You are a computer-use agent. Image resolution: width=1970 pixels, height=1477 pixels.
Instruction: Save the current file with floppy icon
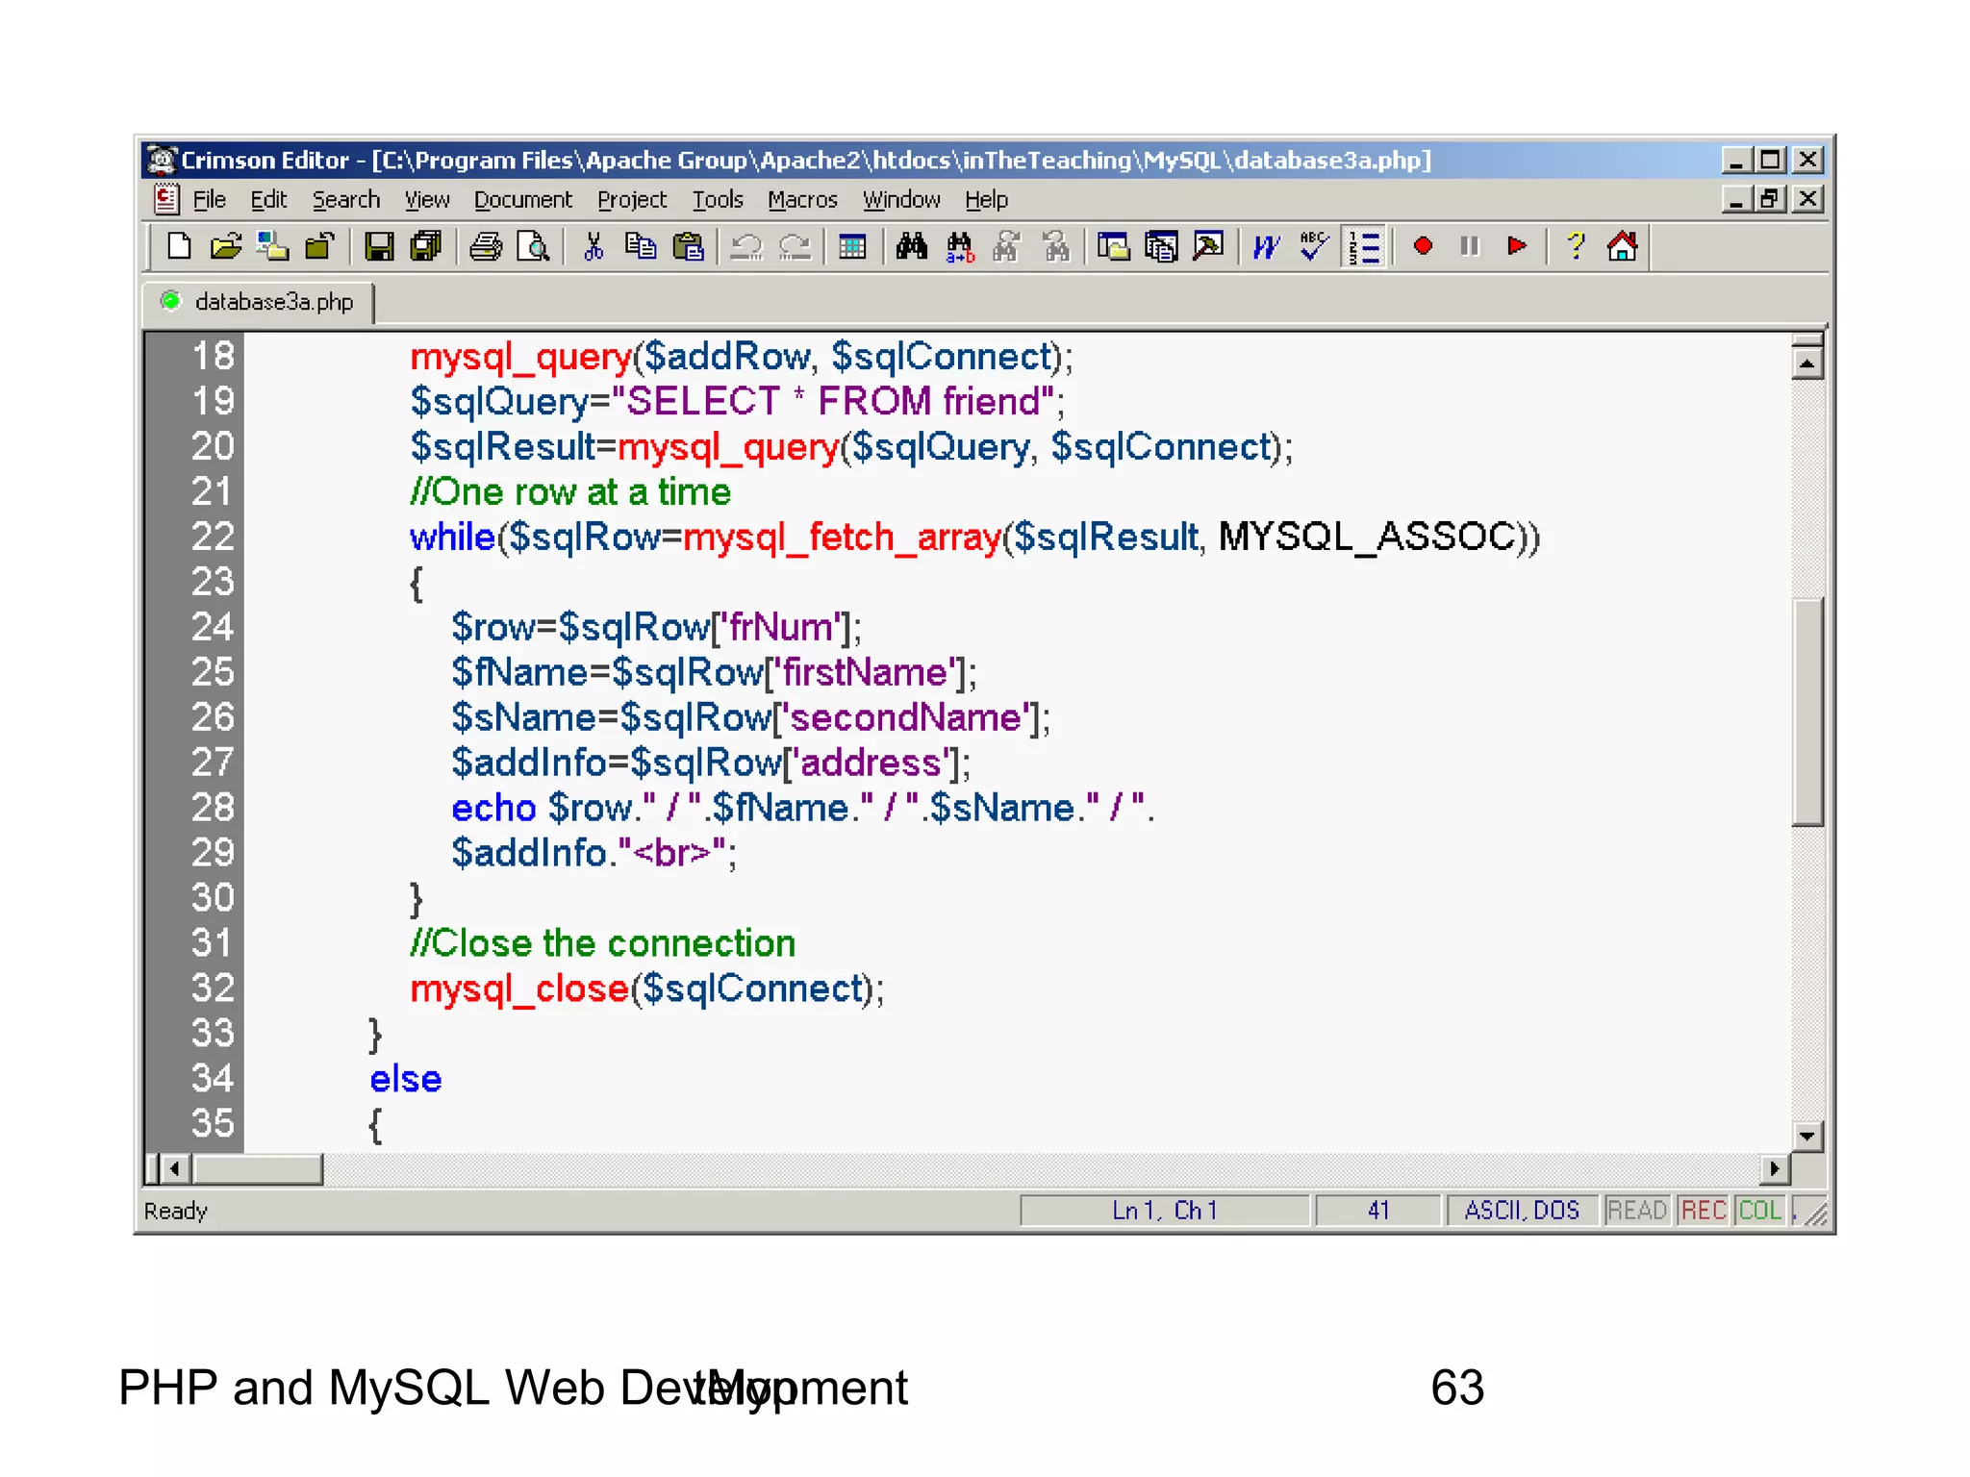coord(379,247)
